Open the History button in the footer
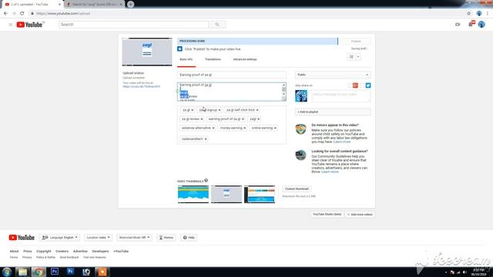Screen dimensions: 493x277 point(166,238)
